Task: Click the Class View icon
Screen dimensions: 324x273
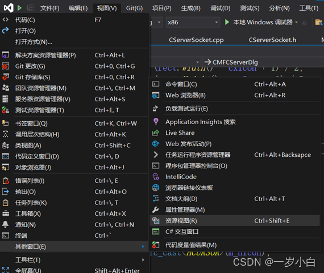Action: (x=5, y=146)
